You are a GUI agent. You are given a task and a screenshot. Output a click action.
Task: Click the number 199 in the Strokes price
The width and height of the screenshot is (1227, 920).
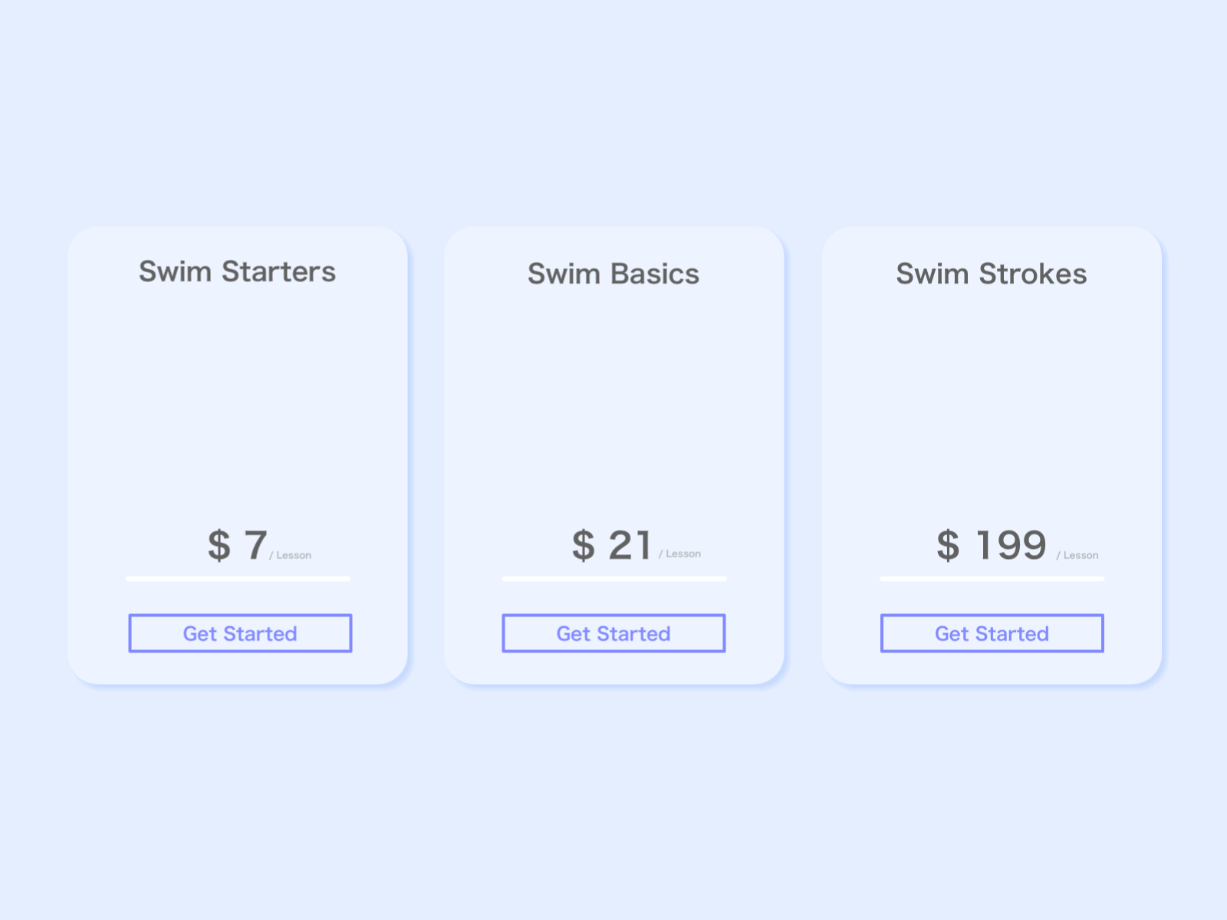pos(1011,545)
